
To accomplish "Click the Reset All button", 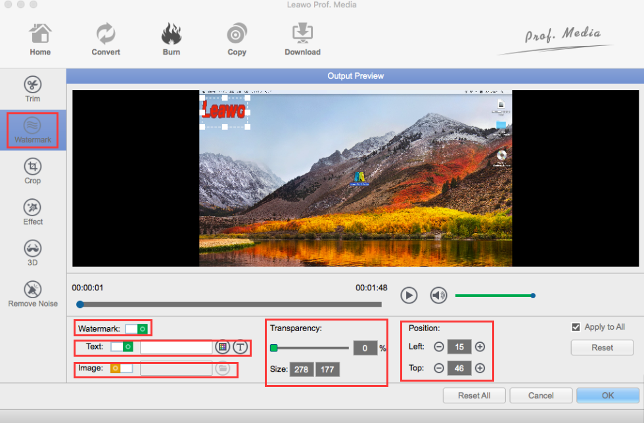I will tap(474, 395).
